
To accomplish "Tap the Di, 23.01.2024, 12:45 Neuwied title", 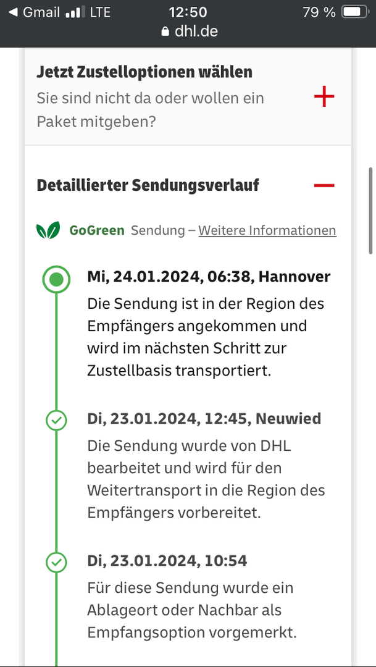I will [204, 419].
